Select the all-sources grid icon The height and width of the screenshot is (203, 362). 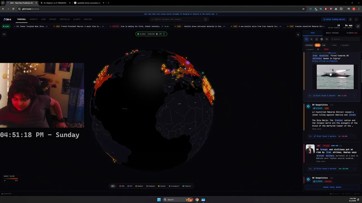306,39
